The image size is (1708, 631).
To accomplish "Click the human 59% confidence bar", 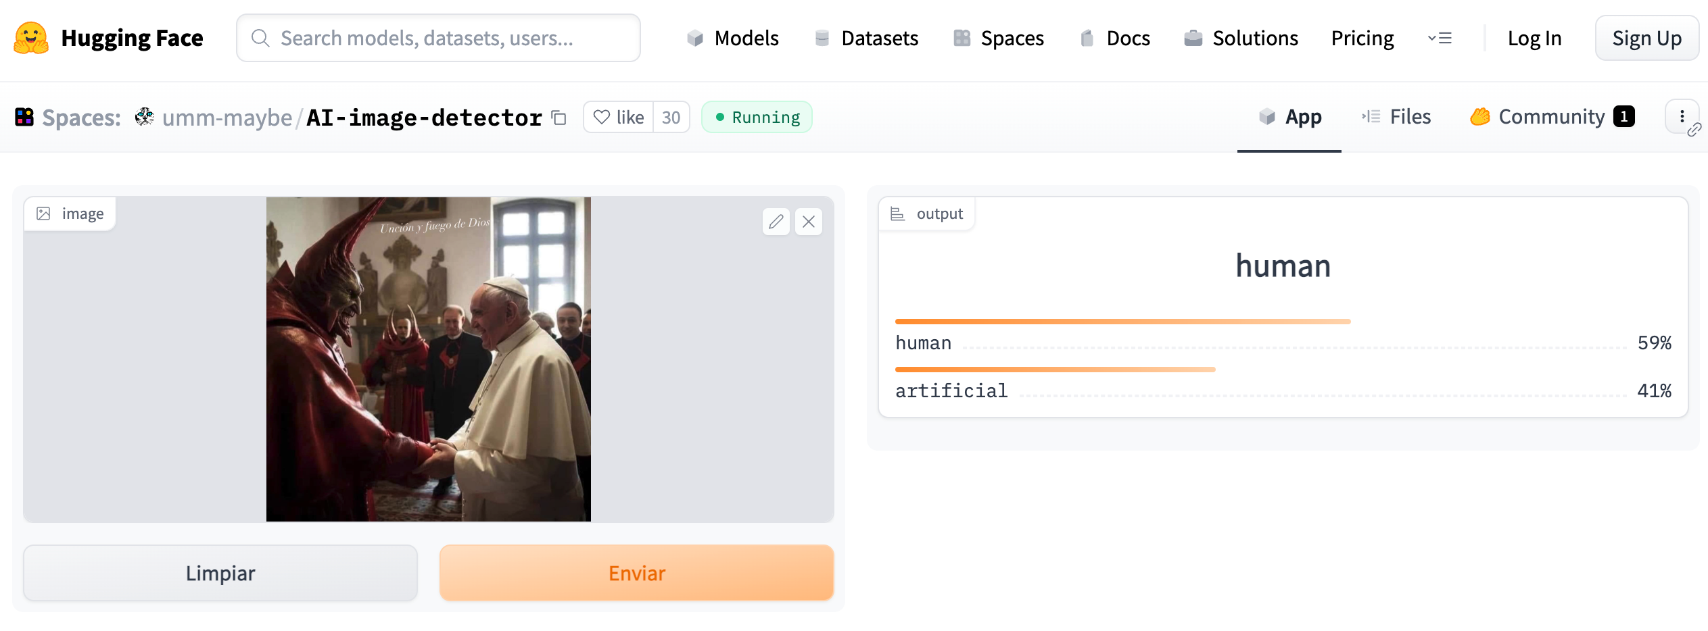I will click(1122, 322).
